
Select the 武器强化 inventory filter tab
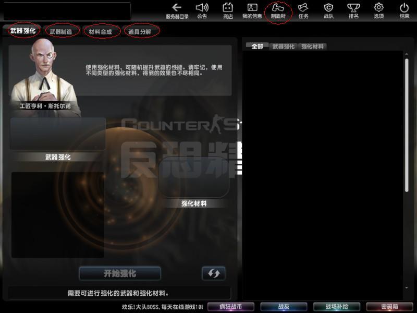[284, 46]
